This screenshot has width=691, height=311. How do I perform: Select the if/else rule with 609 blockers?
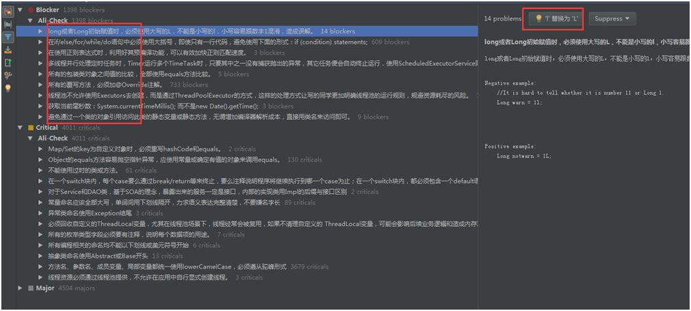click(247, 42)
